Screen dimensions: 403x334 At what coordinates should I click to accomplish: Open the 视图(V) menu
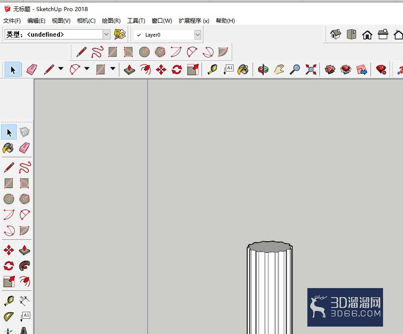coord(61,20)
